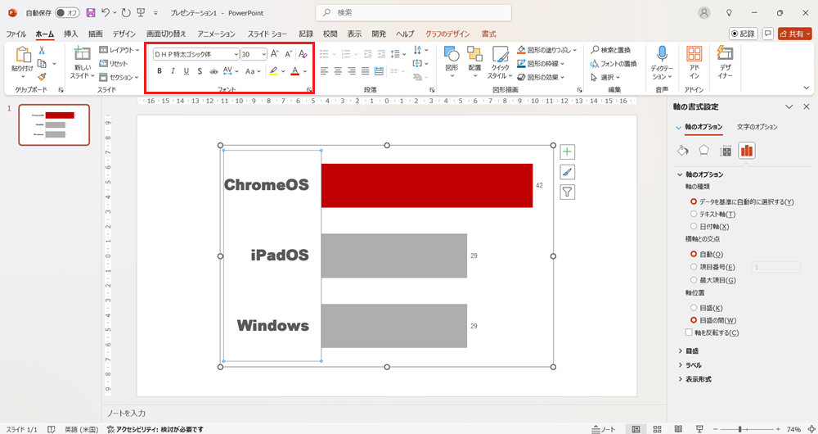This screenshot has height=434, width=818.
Task: Open レイアウト dropdown
Action: 119,50
